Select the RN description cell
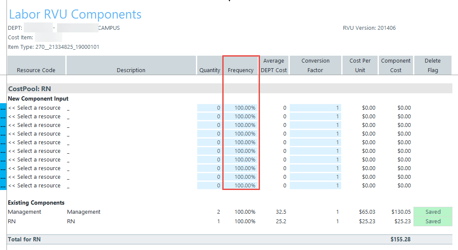 [x=71, y=222]
